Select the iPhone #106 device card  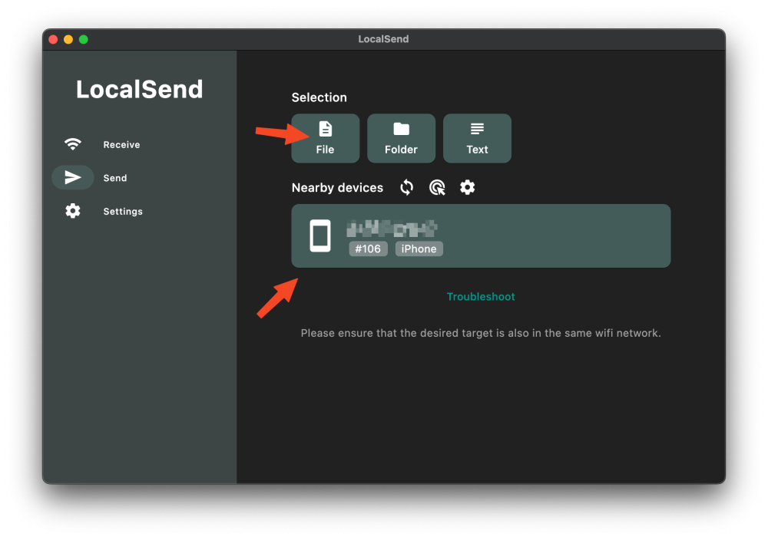pyautogui.click(x=481, y=235)
